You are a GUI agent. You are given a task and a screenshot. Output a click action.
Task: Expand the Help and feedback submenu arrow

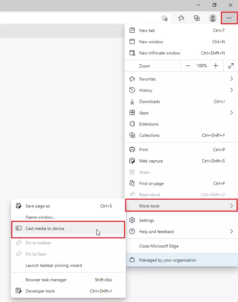point(231,231)
